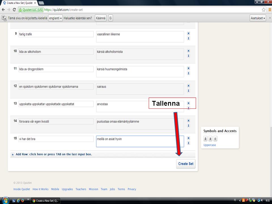Image resolution: width=272 pixels, height=204 pixels.
Task: Click the reorder arrows icon for row 14
Action: pos(188,126)
